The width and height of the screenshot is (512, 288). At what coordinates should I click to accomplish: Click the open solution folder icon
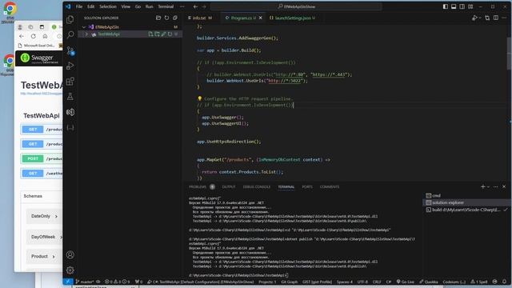click(x=158, y=18)
